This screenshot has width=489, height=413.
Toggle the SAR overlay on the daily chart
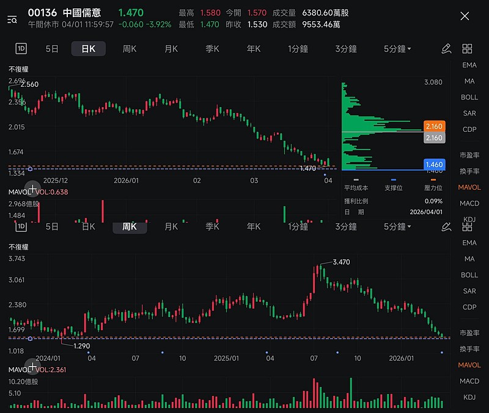pos(469,113)
